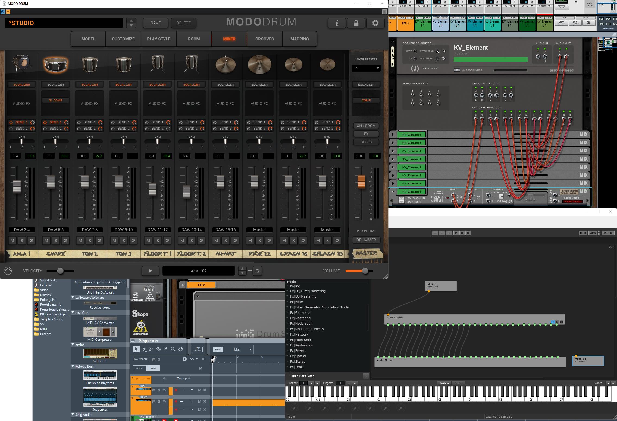Select the Razor tool in Sequencer
The height and width of the screenshot is (421, 617).
tap(158, 349)
